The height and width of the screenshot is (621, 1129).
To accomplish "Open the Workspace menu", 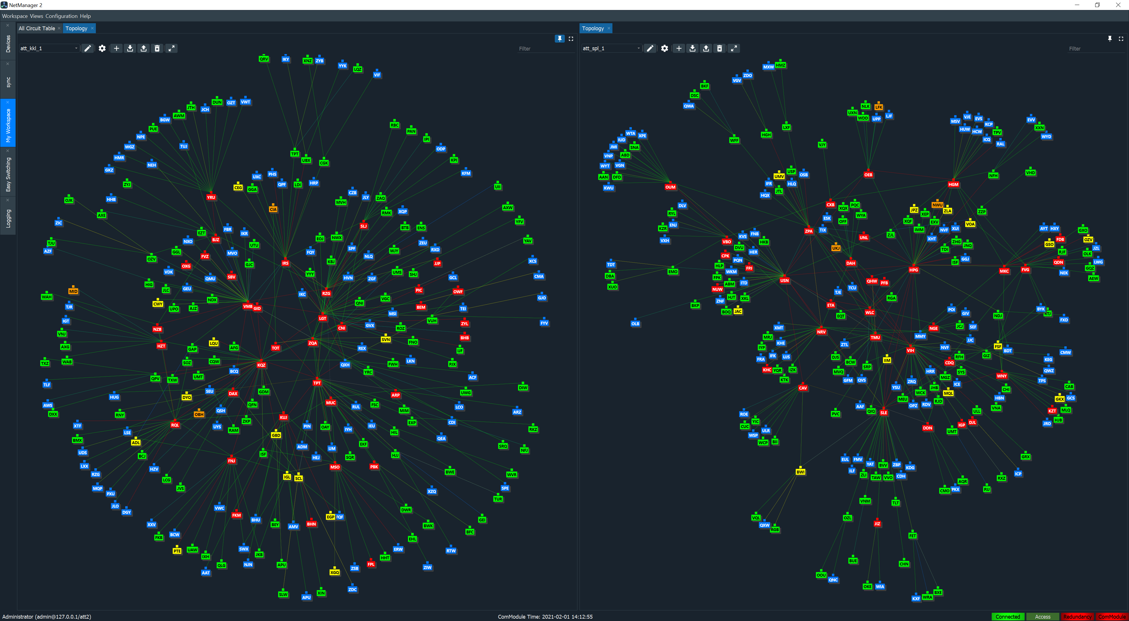I will [15, 16].
